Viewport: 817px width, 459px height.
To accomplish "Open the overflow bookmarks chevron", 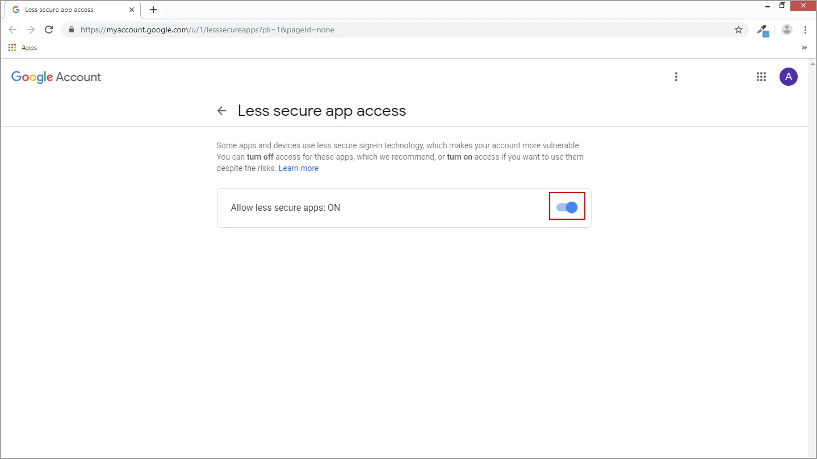I will tap(805, 48).
